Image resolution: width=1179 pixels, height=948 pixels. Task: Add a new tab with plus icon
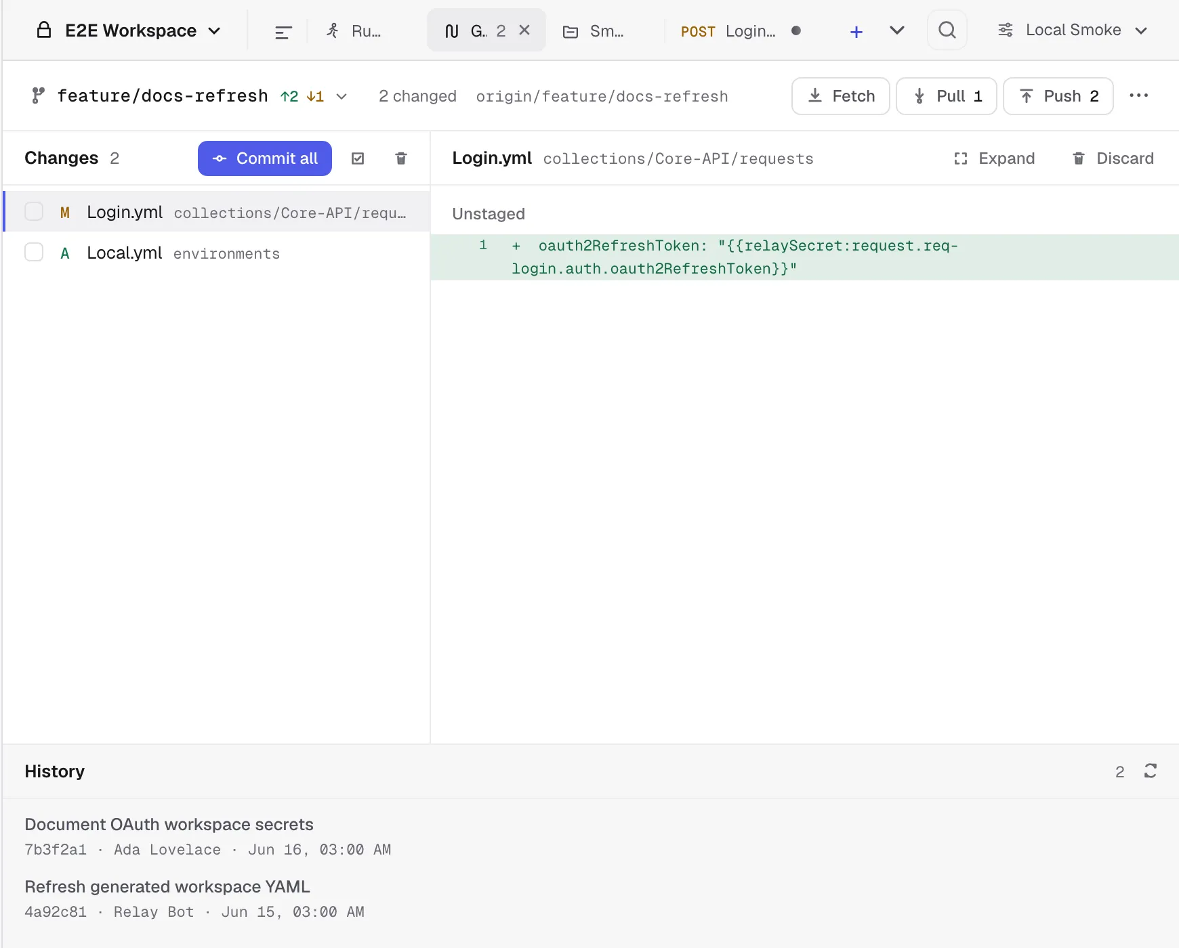click(x=856, y=31)
